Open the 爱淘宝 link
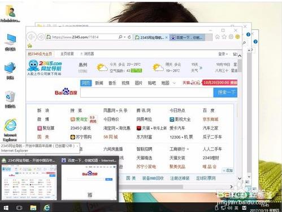The image size is (282, 212). 79,120
